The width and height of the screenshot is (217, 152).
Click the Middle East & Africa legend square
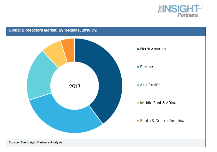[x=138, y=103]
